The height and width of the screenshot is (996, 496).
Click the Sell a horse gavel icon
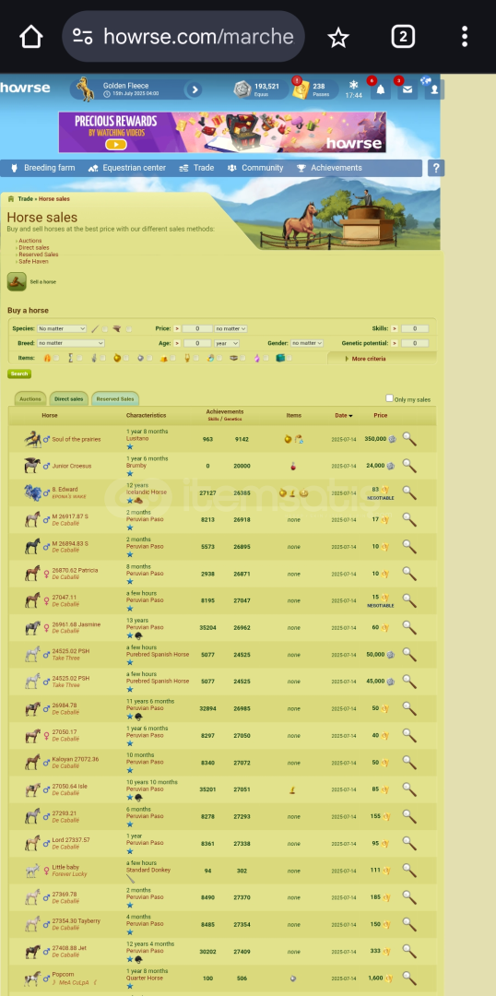pyautogui.click(x=17, y=281)
